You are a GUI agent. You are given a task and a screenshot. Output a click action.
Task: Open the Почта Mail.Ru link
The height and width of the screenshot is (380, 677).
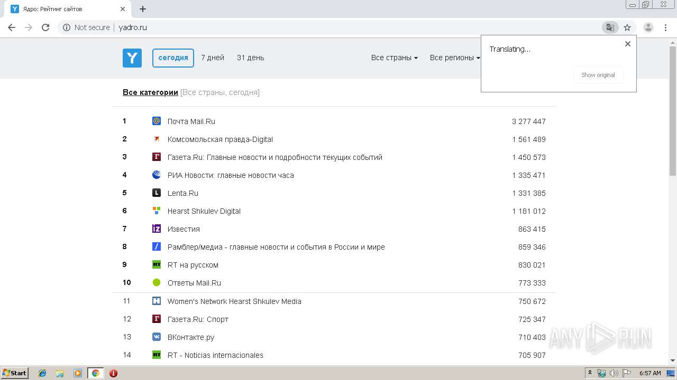pos(191,121)
